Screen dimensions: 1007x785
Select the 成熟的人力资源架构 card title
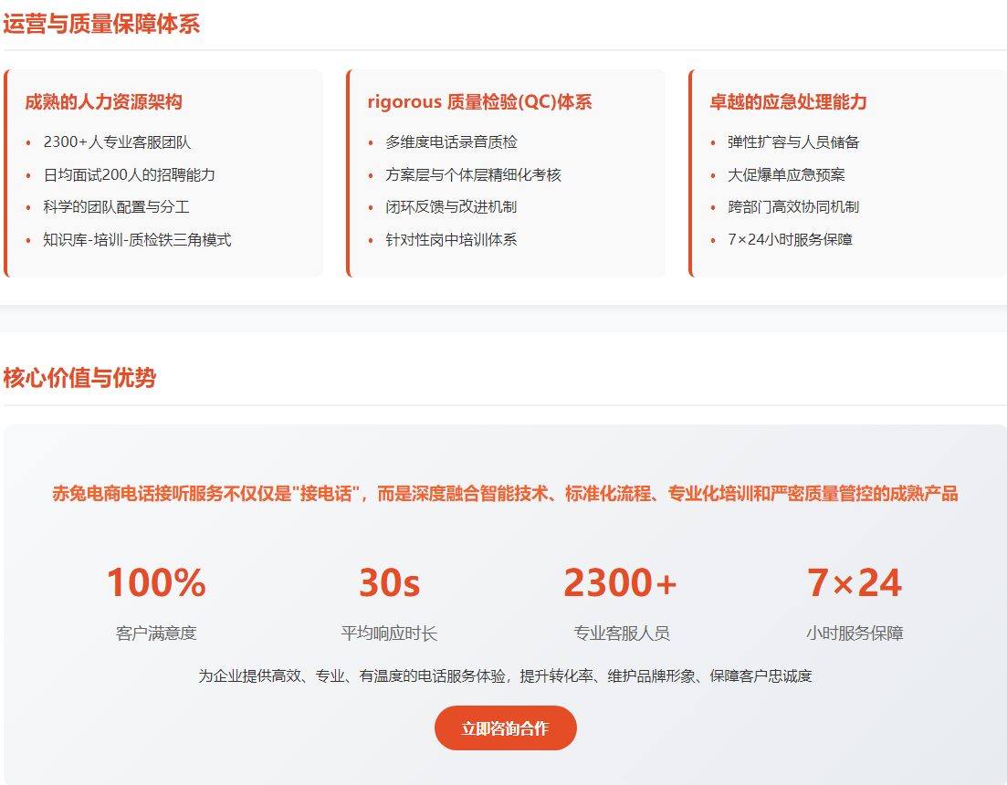click(x=103, y=102)
